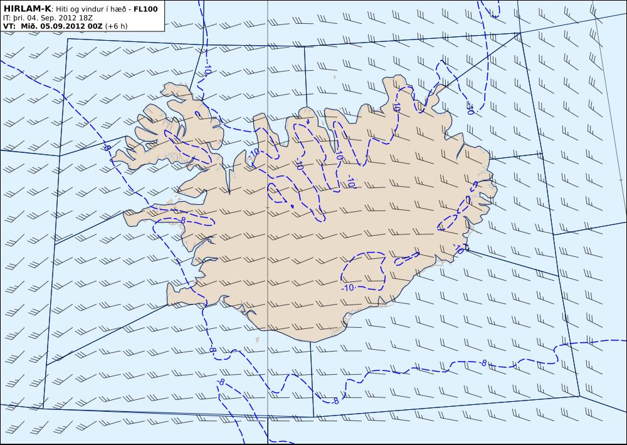
Task: Select the '(+6 h)' forecast offset text
Action: 117,26
